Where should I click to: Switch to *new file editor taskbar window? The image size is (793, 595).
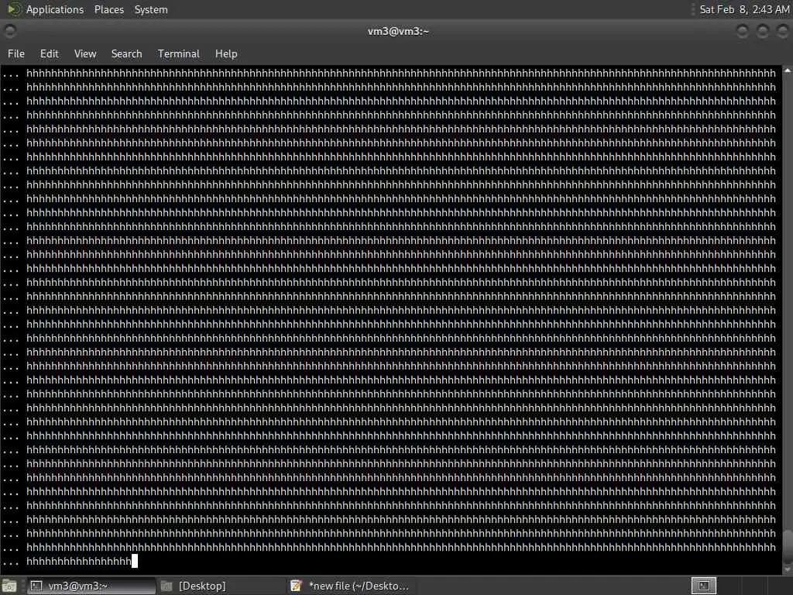coord(351,586)
